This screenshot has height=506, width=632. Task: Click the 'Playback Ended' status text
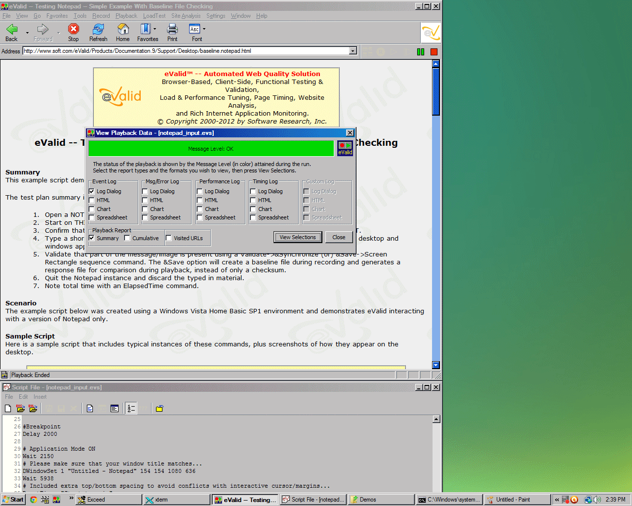pos(31,375)
